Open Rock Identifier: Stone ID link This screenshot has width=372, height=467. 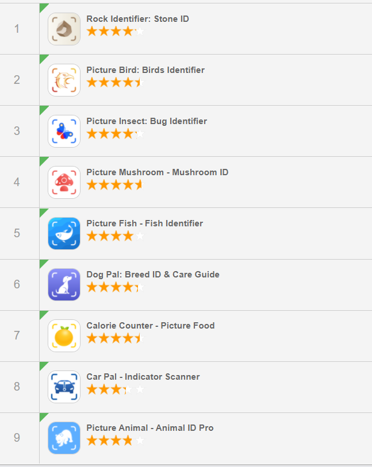coord(137,19)
